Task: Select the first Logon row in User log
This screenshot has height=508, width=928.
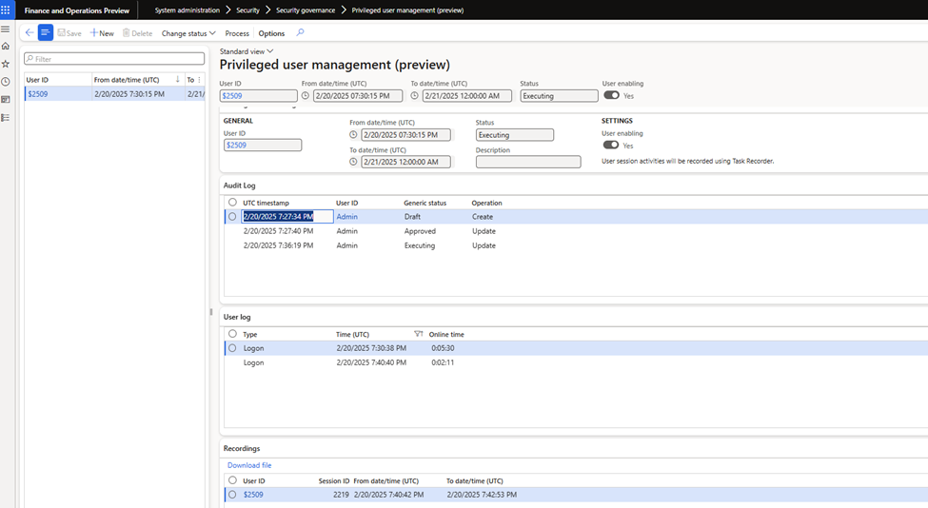Action: (x=232, y=348)
